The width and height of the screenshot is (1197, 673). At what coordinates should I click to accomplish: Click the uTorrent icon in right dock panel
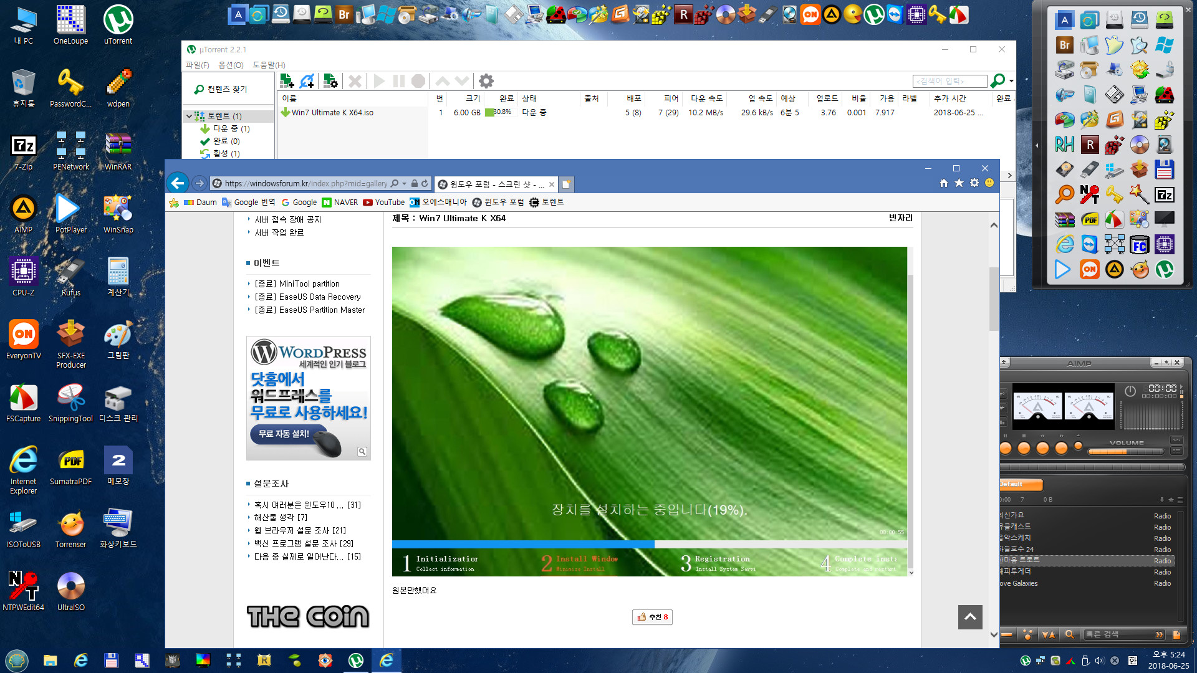coord(1165,269)
